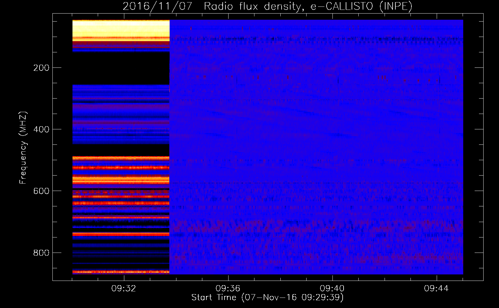Click the 600 frequency tick label

41,191
